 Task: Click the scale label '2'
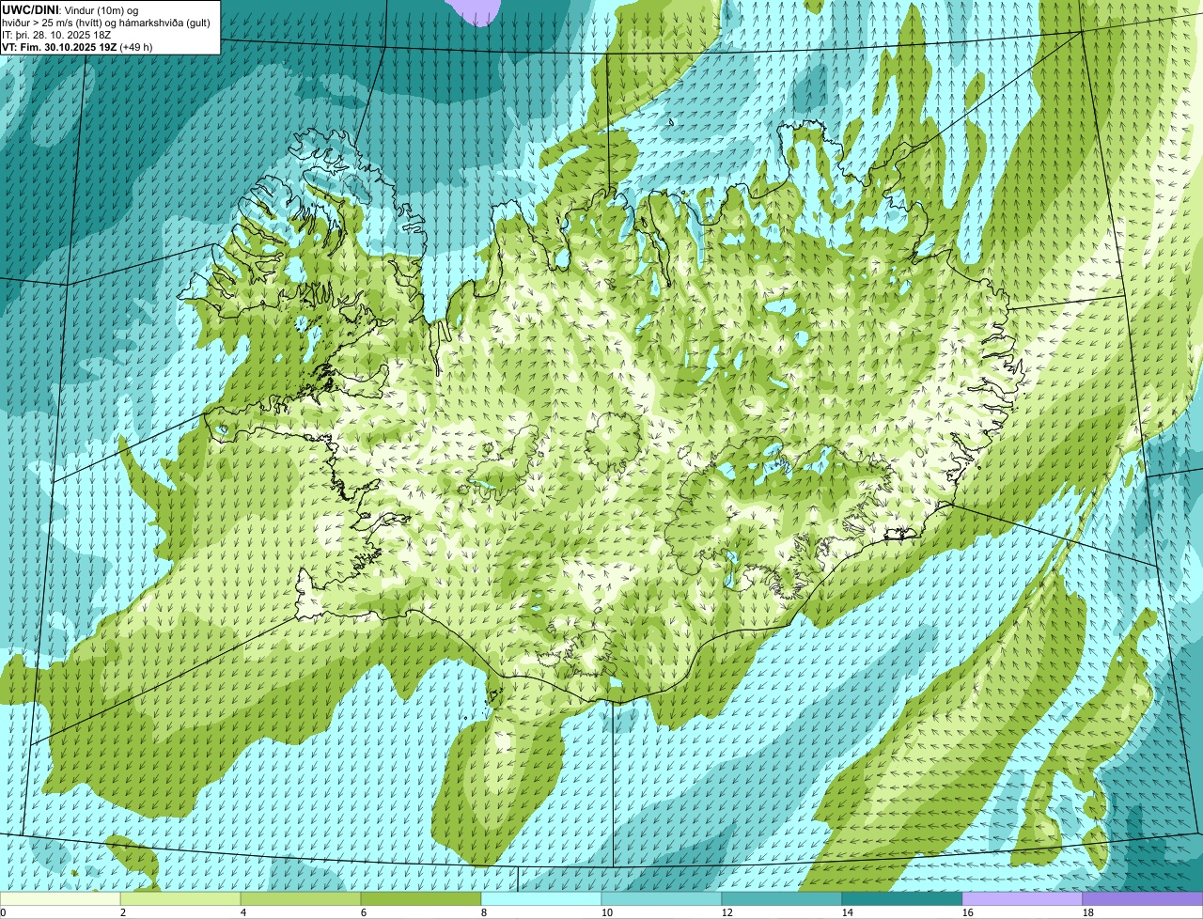point(123,912)
